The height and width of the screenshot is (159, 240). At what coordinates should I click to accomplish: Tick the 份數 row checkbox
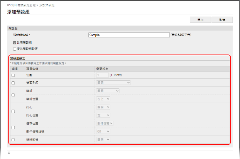(13, 75)
